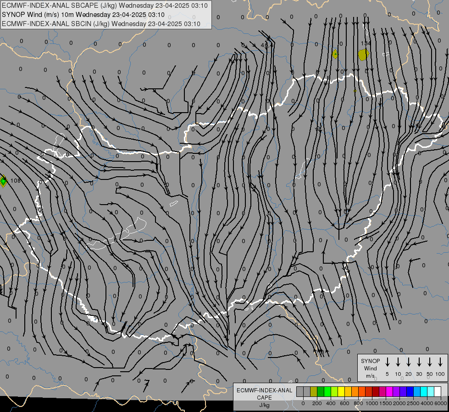Click the 46.4 CAPE value label

(x=267, y=45)
